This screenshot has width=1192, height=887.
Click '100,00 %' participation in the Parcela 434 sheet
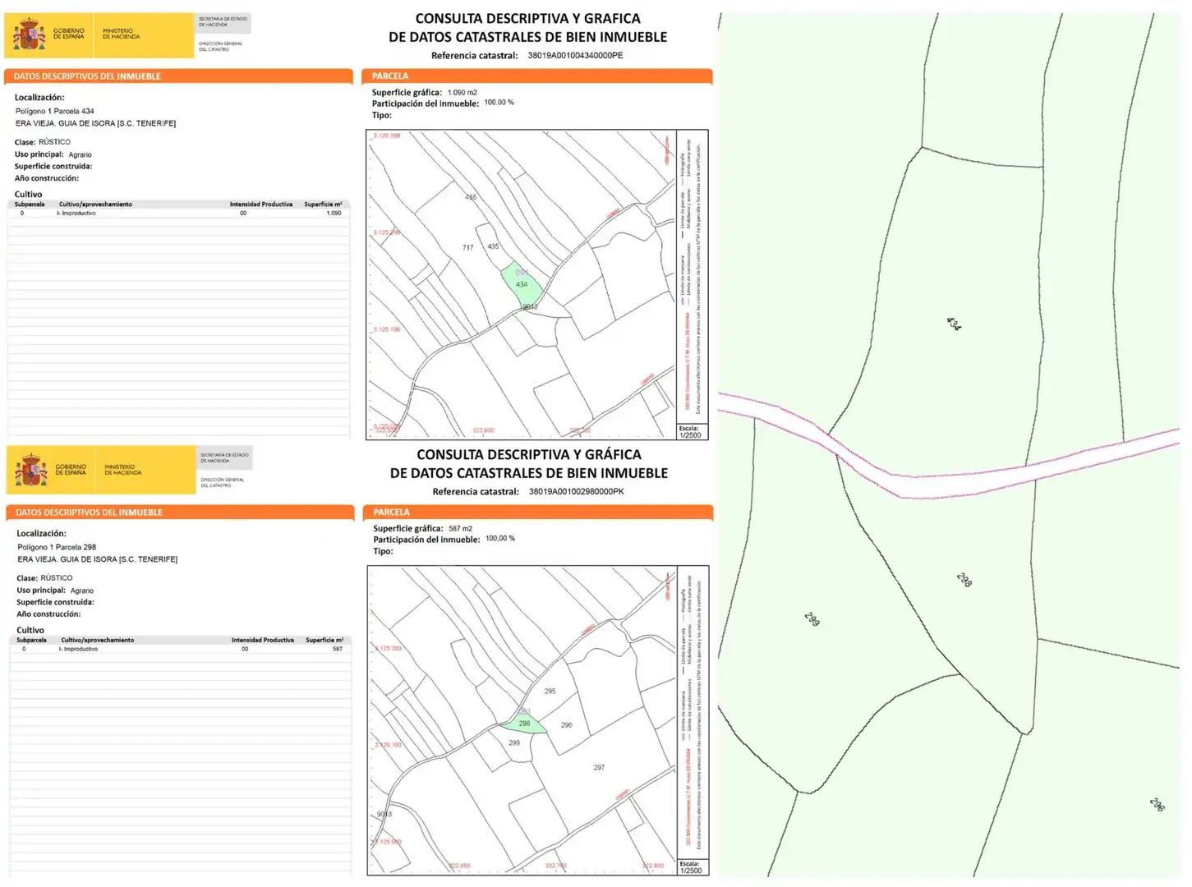point(499,103)
